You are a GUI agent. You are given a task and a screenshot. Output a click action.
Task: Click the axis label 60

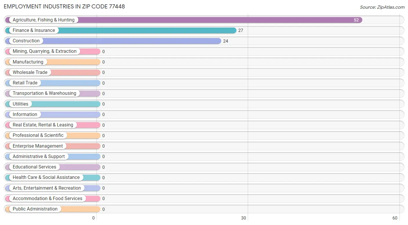click(x=395, y=218)
